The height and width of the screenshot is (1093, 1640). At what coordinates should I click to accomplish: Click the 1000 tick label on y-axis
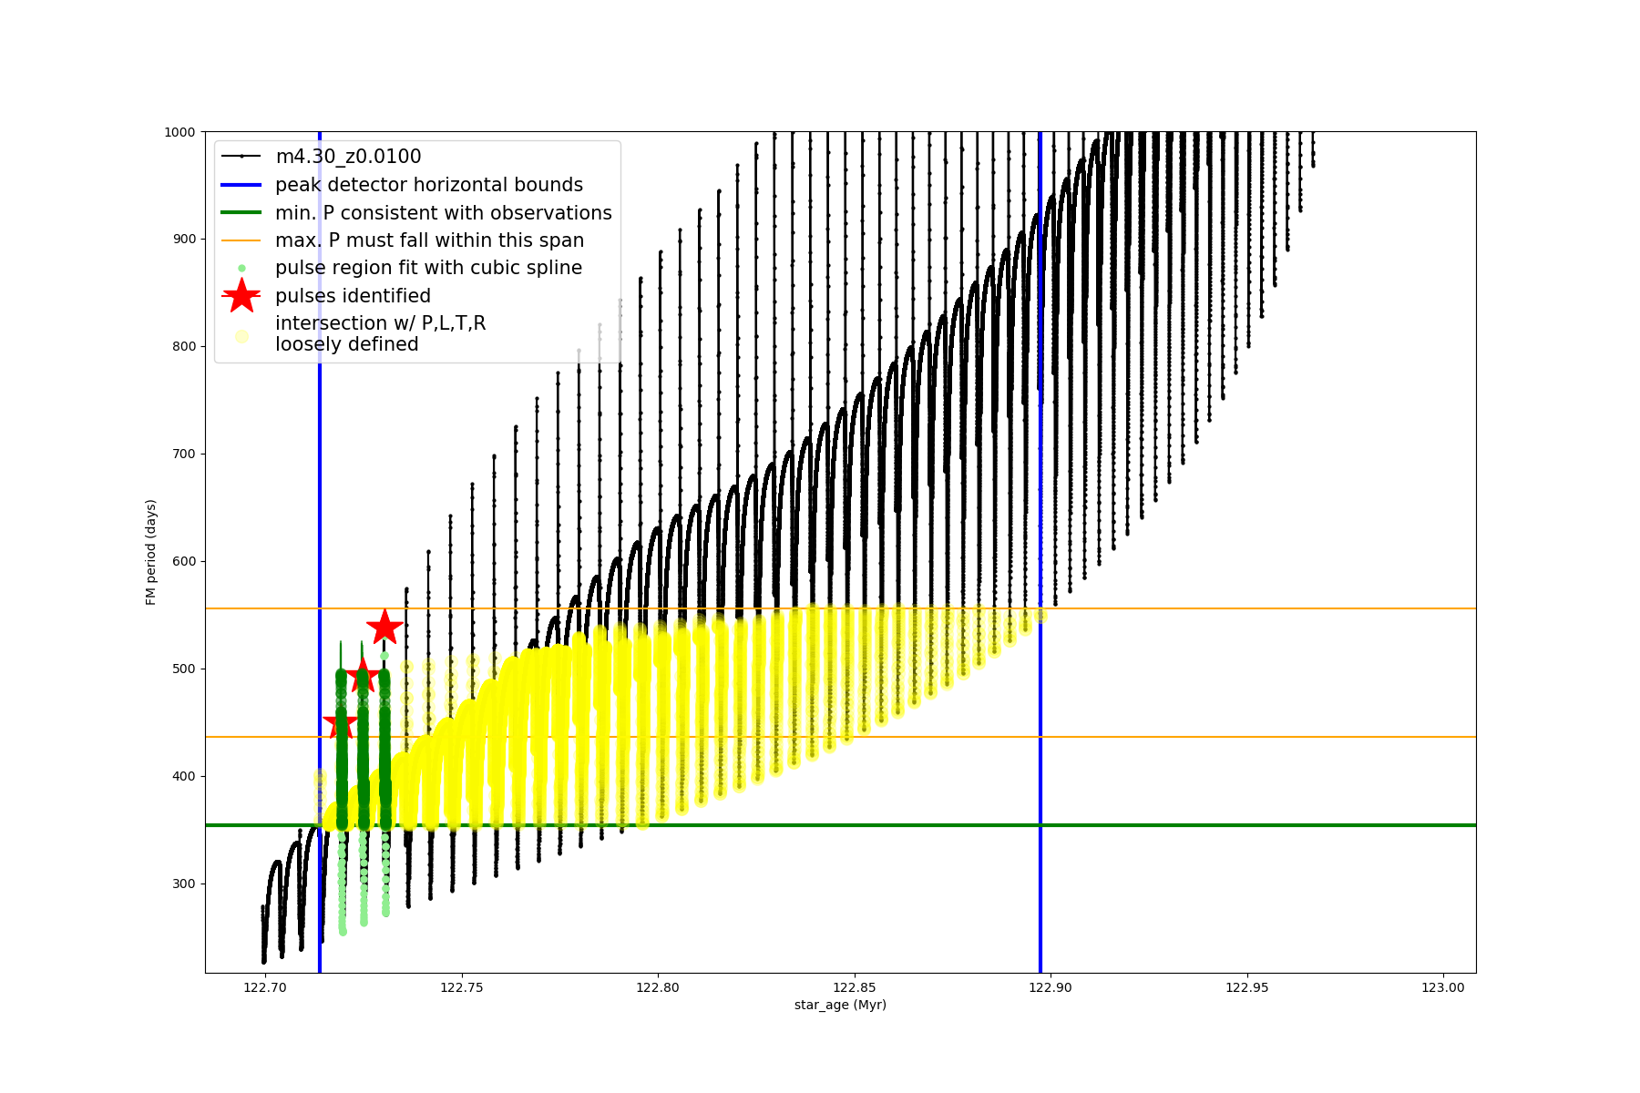[x=179, y=132]
